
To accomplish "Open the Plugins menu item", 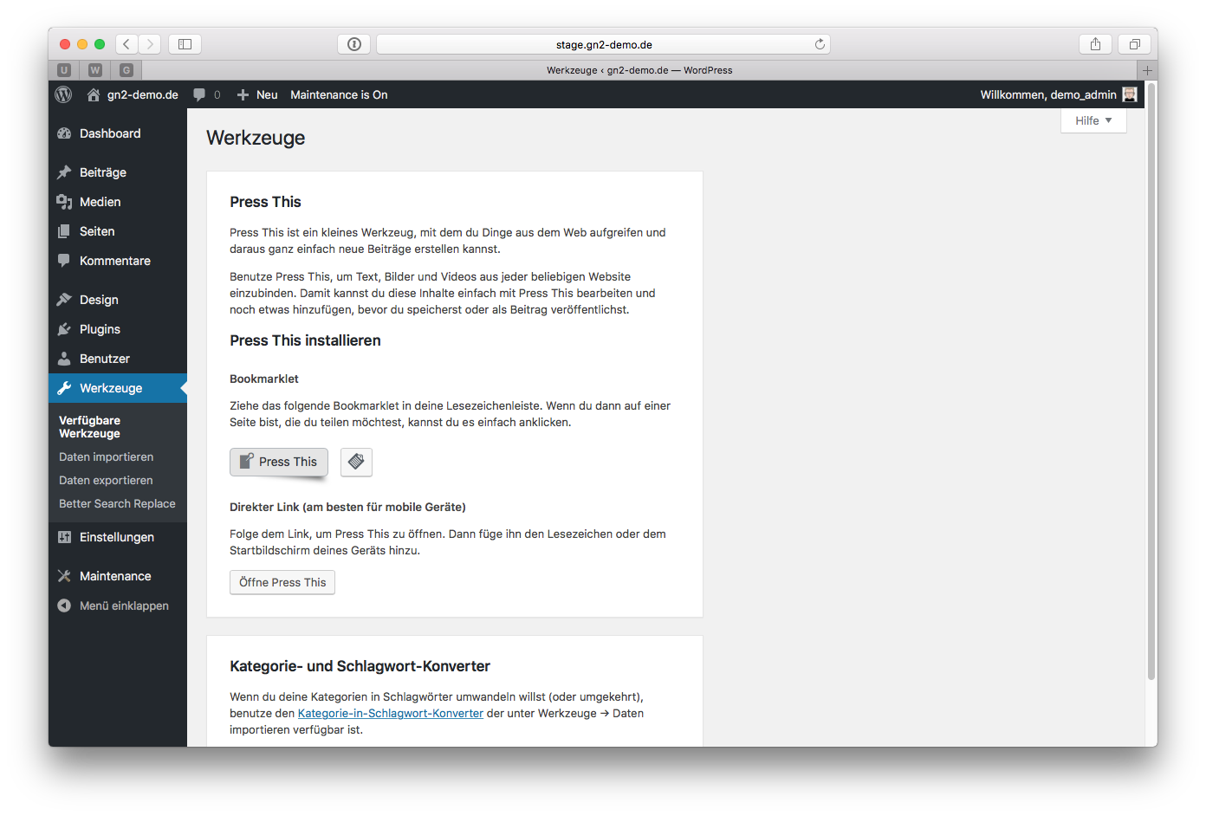I will [118, 329].
